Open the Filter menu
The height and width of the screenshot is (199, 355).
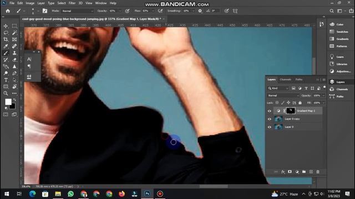tap(72, 3)
